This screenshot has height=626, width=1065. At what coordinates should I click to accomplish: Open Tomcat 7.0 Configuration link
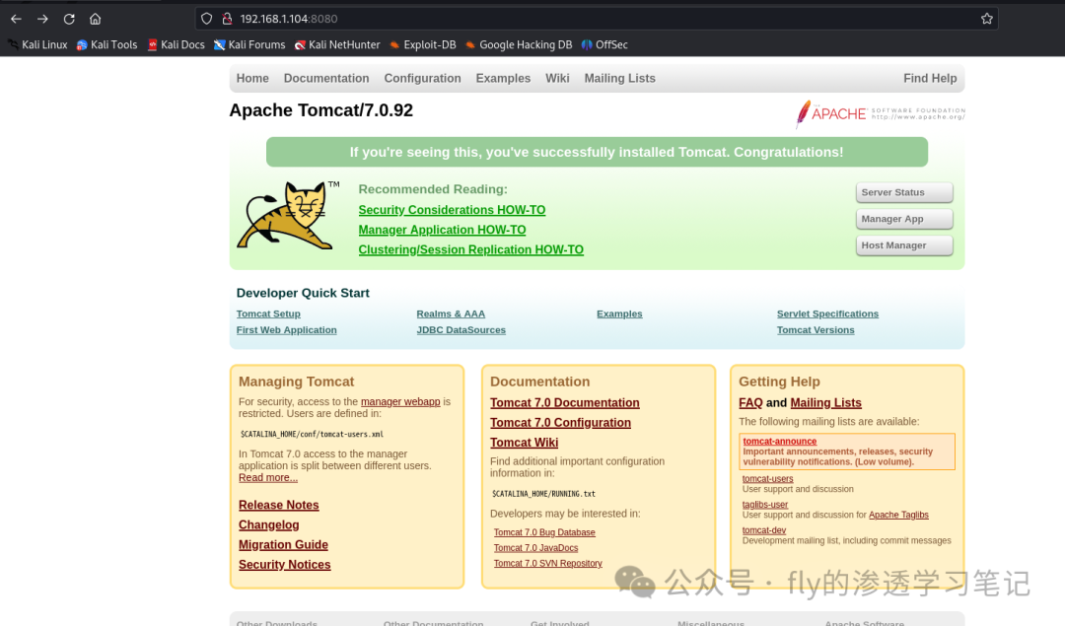560,422
